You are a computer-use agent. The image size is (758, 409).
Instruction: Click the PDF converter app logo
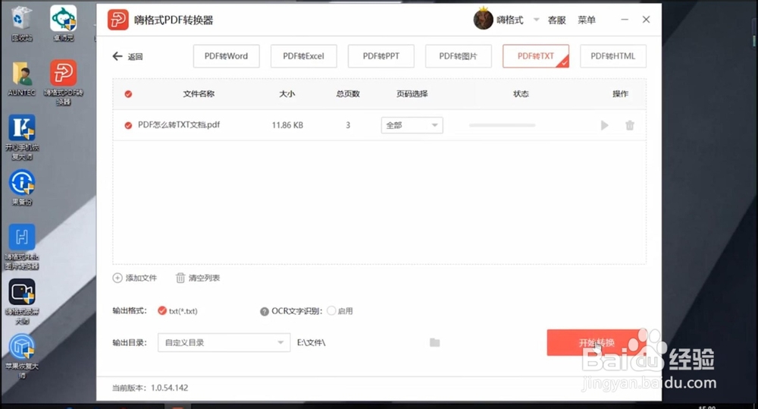point(117,20)
